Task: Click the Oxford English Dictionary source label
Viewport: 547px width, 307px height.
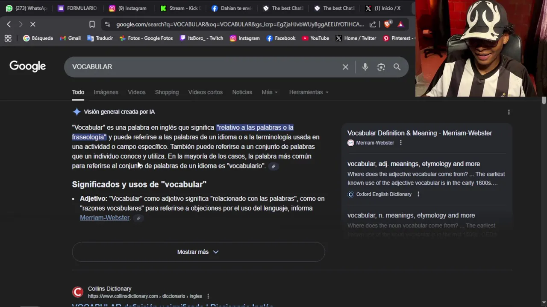Action: tap(384, 194)
